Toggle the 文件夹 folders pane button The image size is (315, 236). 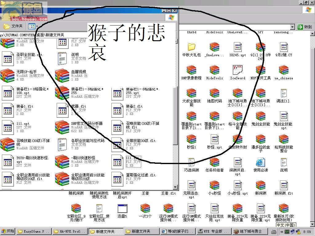(13, 26)
